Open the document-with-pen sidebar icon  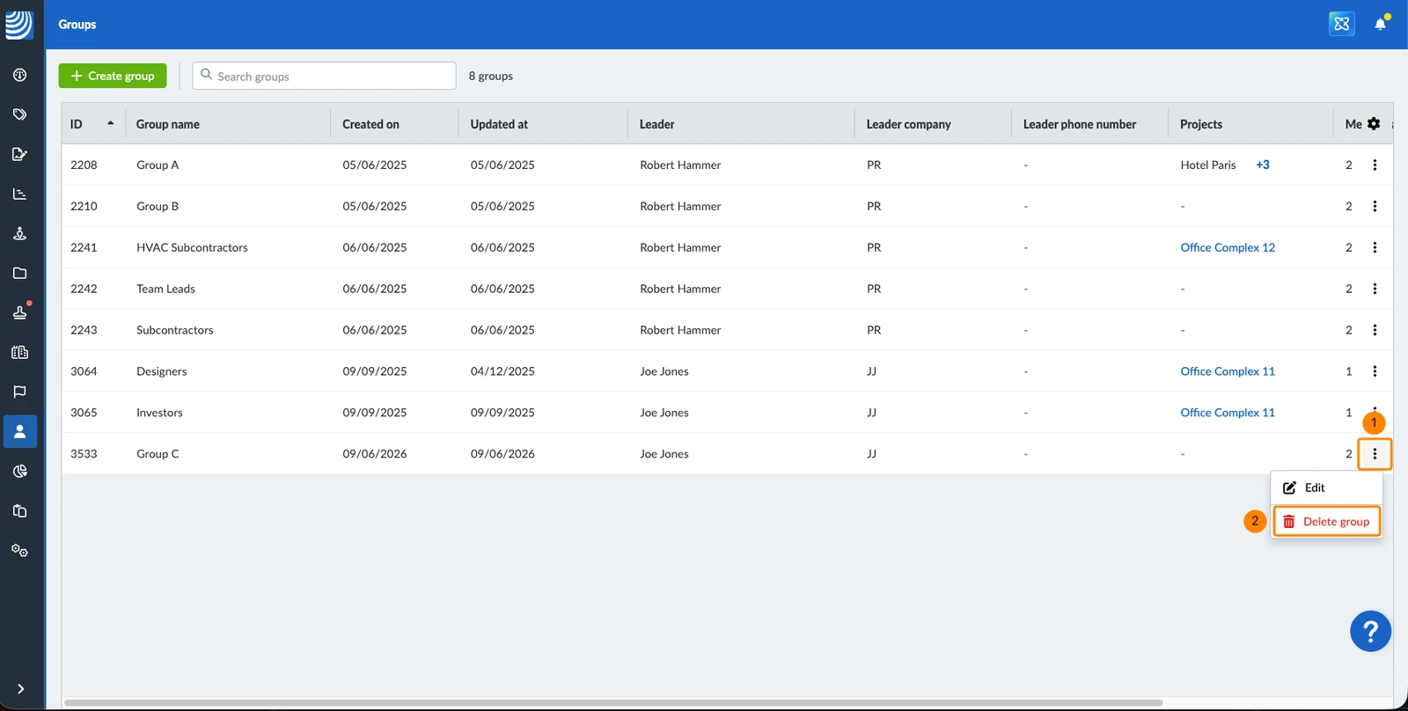(19, 154)
